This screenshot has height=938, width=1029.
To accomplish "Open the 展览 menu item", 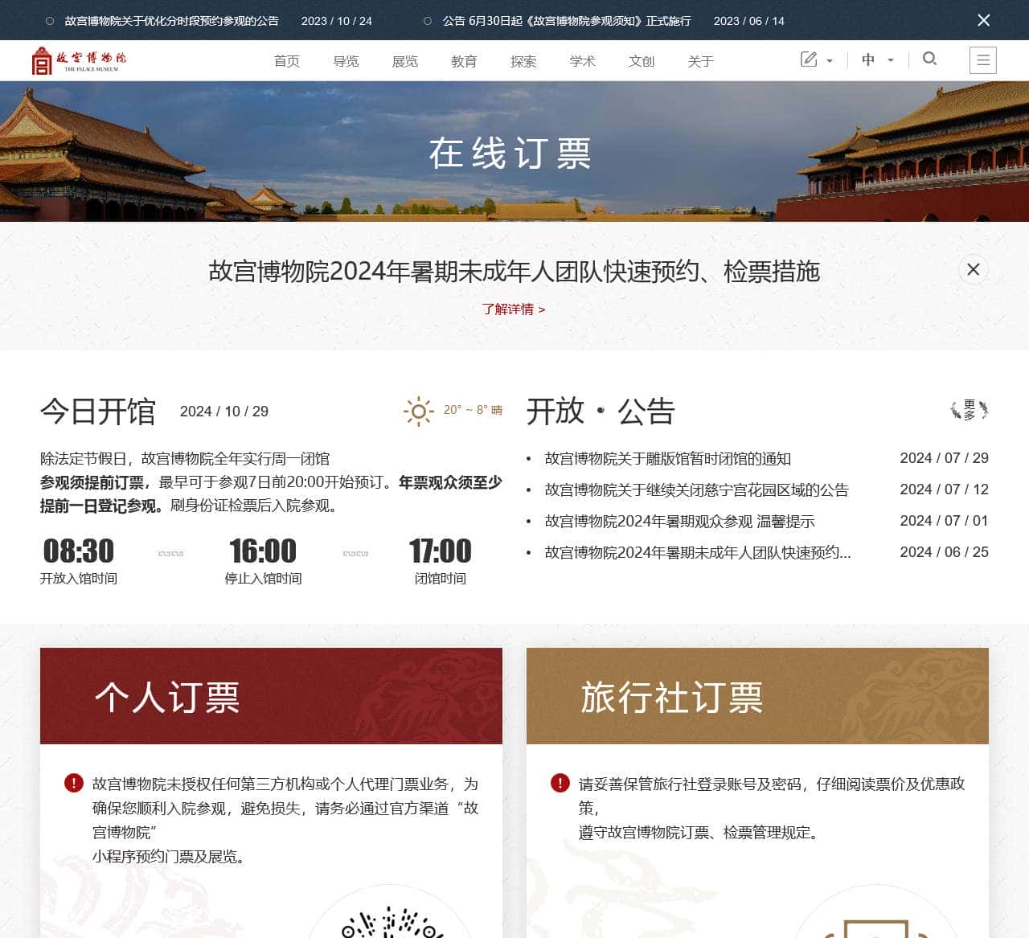I will click(x=405, y=61).
